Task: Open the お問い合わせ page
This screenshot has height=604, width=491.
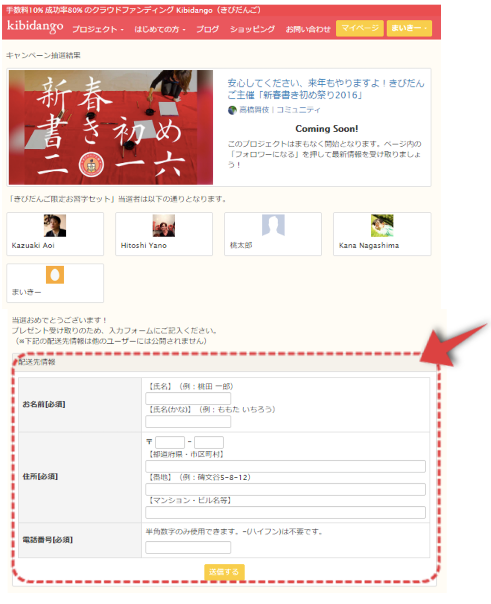Action: (x=308, y=29)
